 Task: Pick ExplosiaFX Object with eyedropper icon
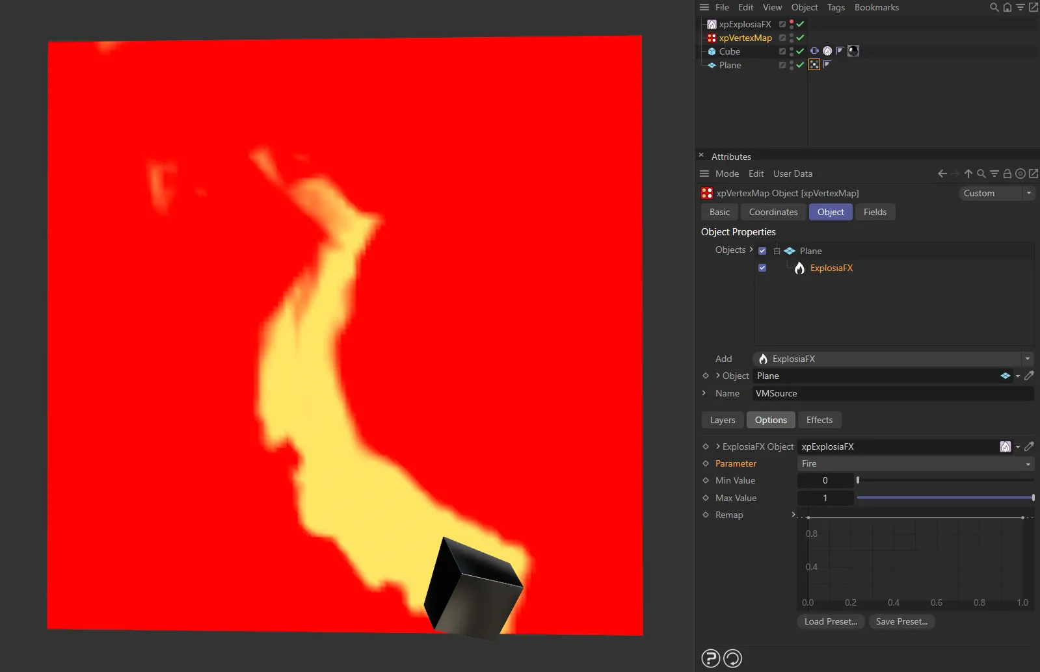coord(1029,446)
